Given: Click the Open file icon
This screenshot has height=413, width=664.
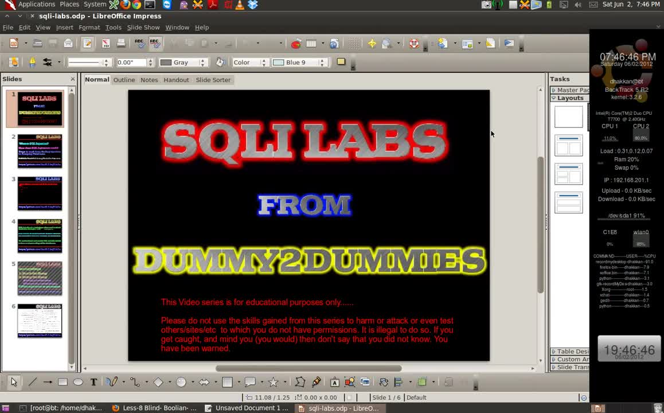Looking at the screenshot, I should 38,43.
